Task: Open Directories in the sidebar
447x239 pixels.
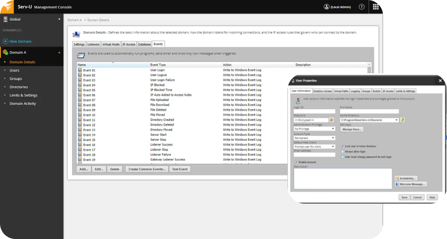Action: [x=19, y=87]
